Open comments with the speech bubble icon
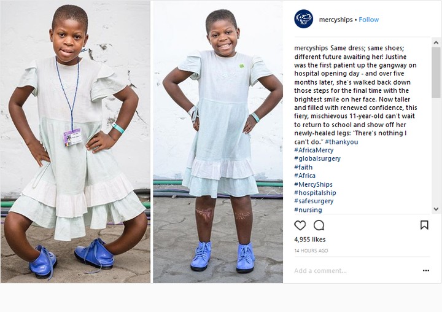The width and height of the screenshot is (442, 312). tap(319, 225)
